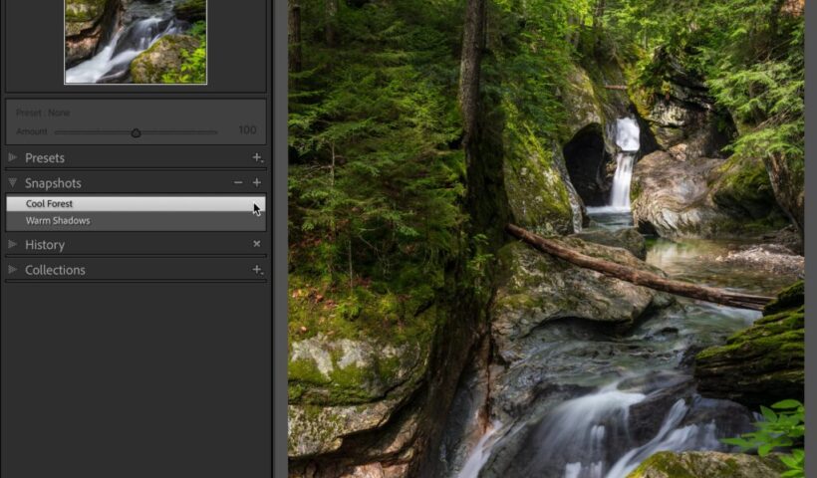Click the Amount value field showing 100

[247, 131]
